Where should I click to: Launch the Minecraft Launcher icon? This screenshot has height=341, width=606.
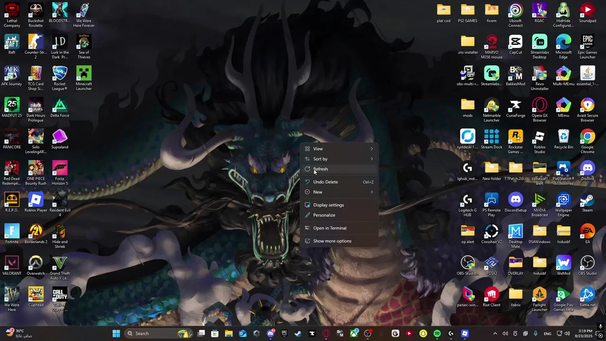point(84,79)
